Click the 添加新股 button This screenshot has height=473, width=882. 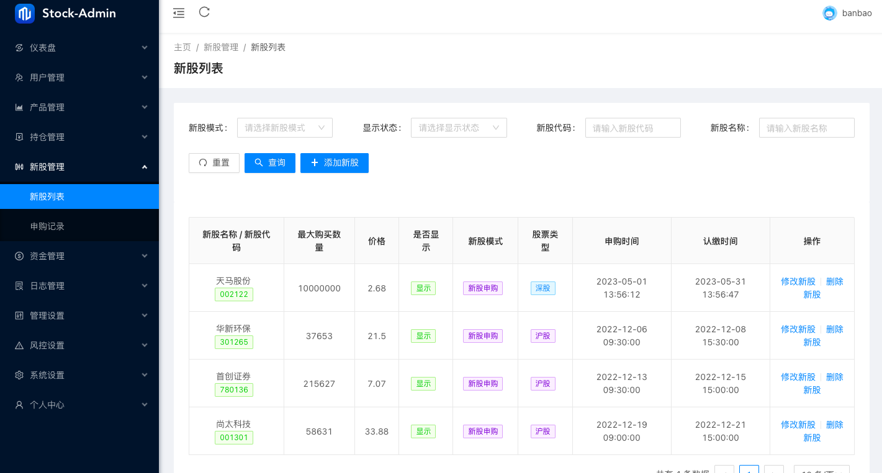coord(334,162)
